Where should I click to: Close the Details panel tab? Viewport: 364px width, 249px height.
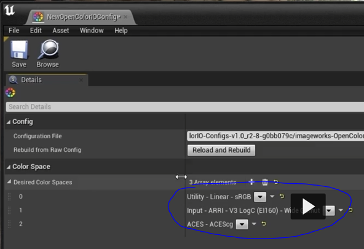(x=81, y=80)
